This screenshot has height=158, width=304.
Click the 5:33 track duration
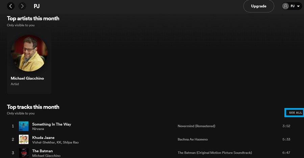click(286, 139)
